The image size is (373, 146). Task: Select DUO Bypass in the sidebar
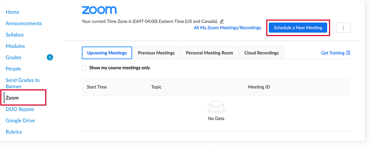tap(20, 110)
